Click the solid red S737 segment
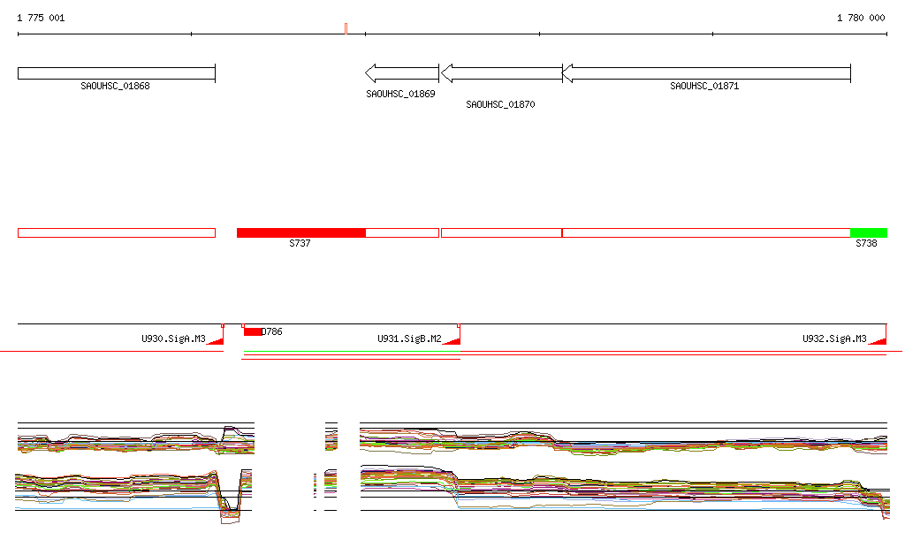905x540 pixels. pyautogui.click(x=301, y=233)
